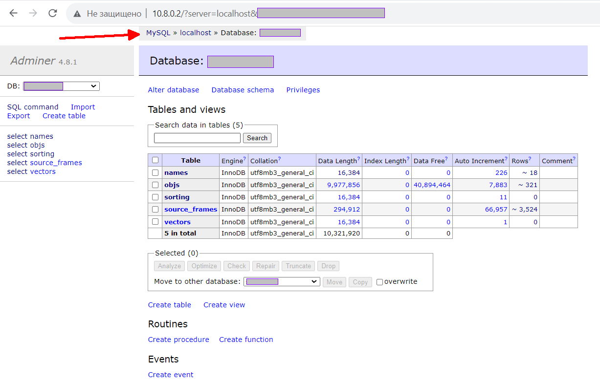Check the source_frames table row checkbox

pyautogui.click(x=155, y=209)
